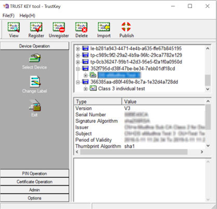Click the Publish toolbar icon

[x=126, y=27]
